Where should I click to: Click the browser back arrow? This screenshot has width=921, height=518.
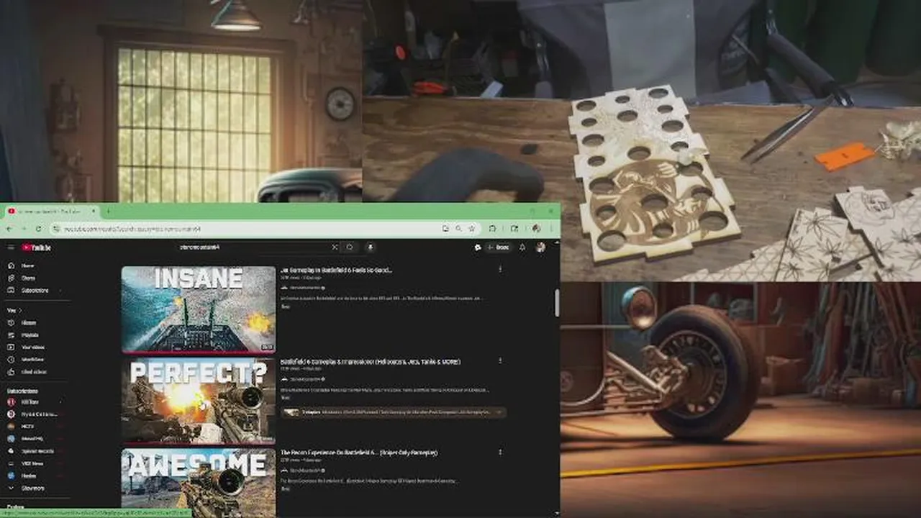tap(9, 229)
